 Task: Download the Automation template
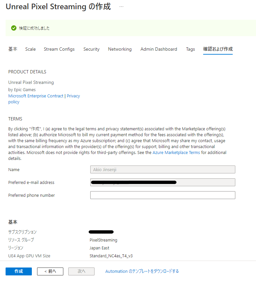pos(142,271)
